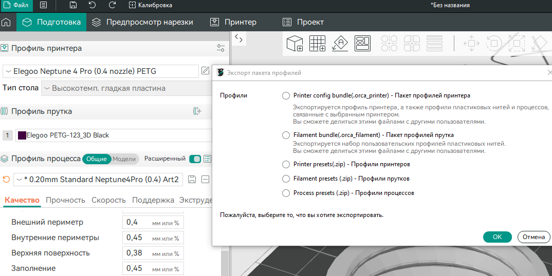The height and width of the screenshot is (276, 552).
Task: Open the Качество tab
Action: point(22,200)
